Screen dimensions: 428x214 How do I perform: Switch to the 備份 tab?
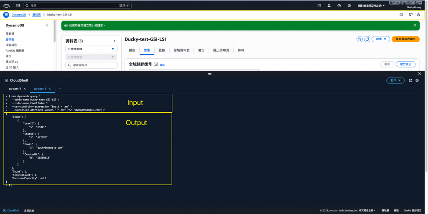(x=201, y=50)
